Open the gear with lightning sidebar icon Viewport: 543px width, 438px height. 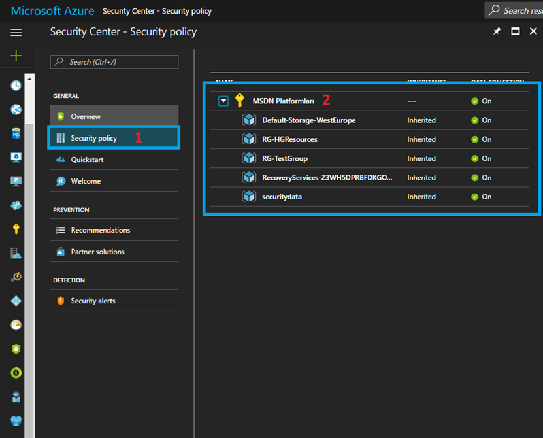(x=16, y=277)
